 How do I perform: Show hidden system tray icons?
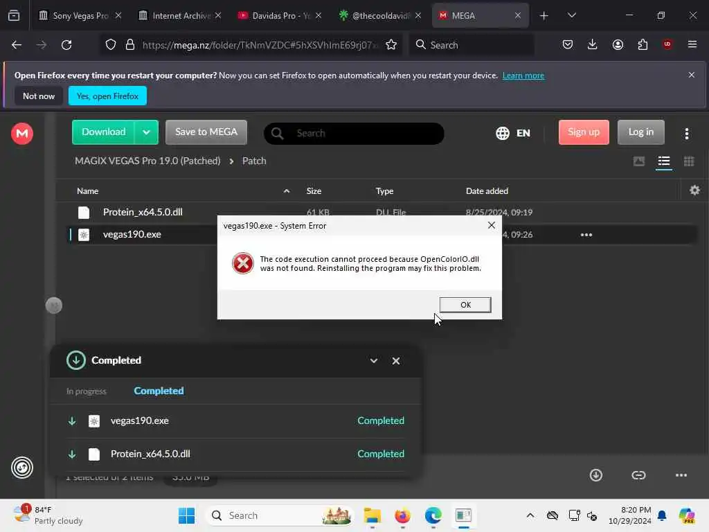coord(530,515)
